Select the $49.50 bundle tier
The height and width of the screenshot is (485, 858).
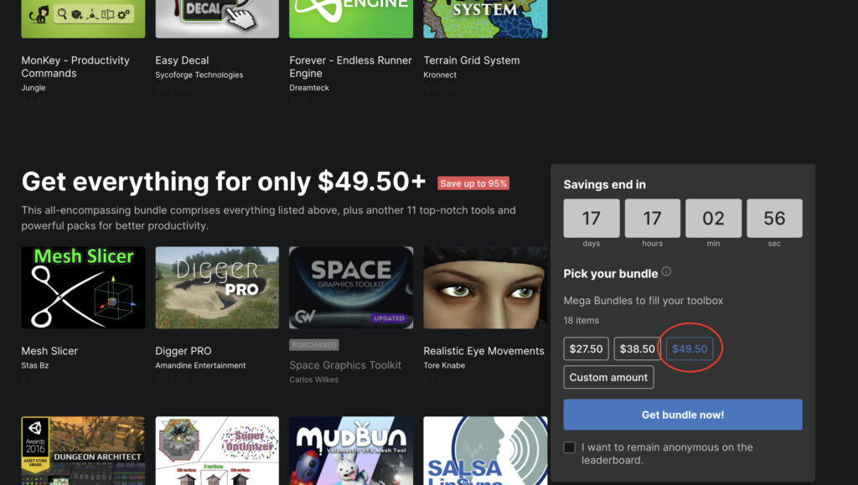click(x=690, y=348)
